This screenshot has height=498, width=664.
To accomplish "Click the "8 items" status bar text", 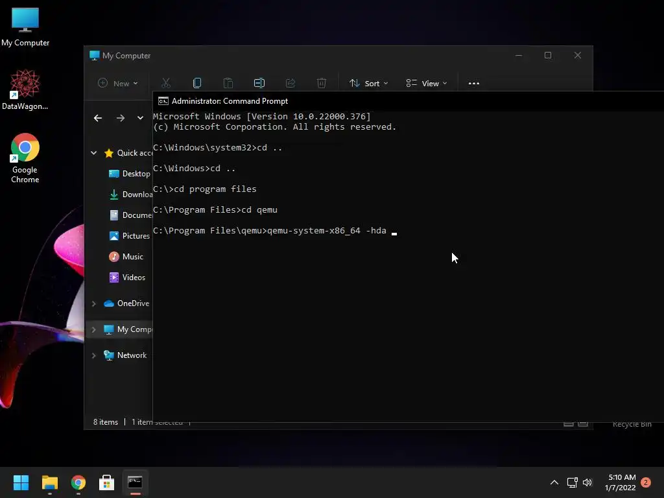I will (106, 422).
